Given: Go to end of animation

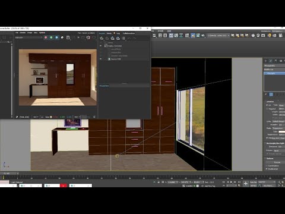Looking at the screenshot, I should pos(239,182).
